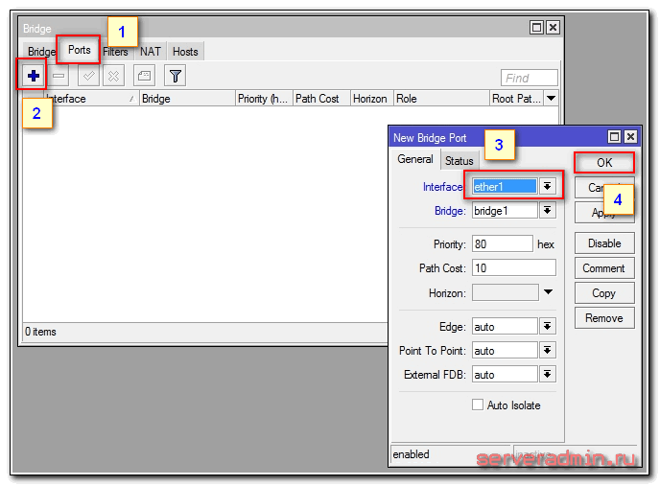Open the column chooser arrow in table header

click(x=551, y=99)
